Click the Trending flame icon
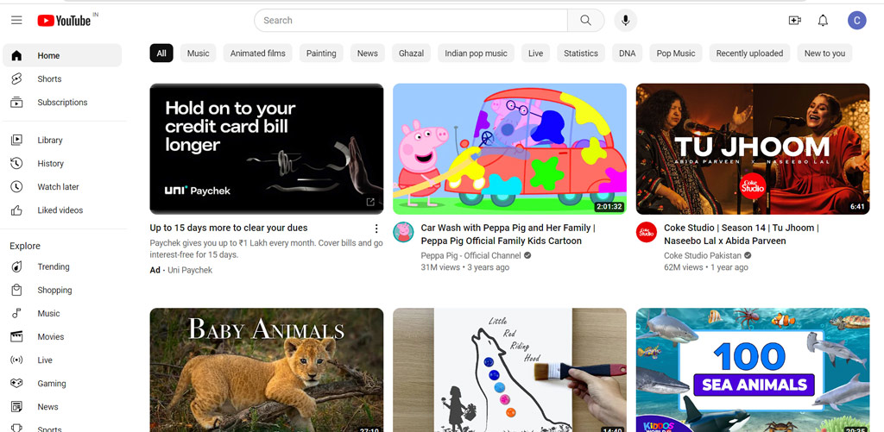This screenshot has height=432, width=884. point(16,266)
